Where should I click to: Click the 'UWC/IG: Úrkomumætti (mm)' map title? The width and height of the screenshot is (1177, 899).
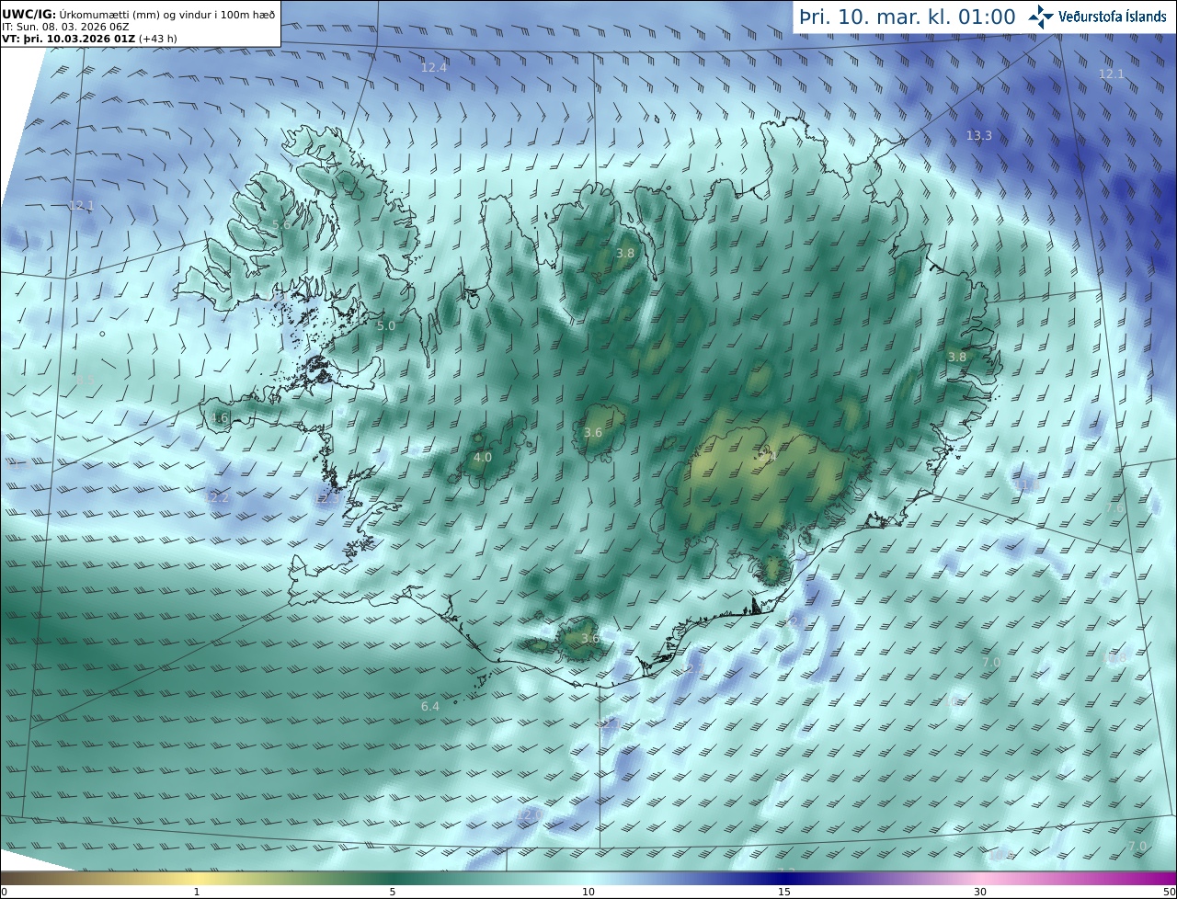(x=138, y=15)
